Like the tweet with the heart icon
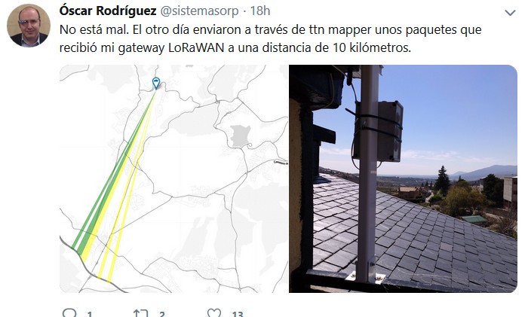 pyautogui.click(x=213, y=313)
